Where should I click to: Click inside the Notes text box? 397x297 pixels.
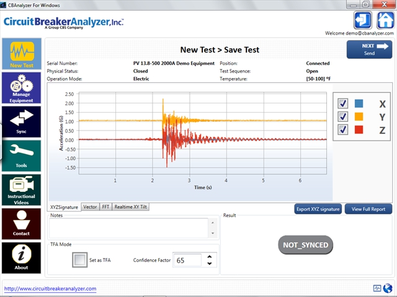point(128,228)
